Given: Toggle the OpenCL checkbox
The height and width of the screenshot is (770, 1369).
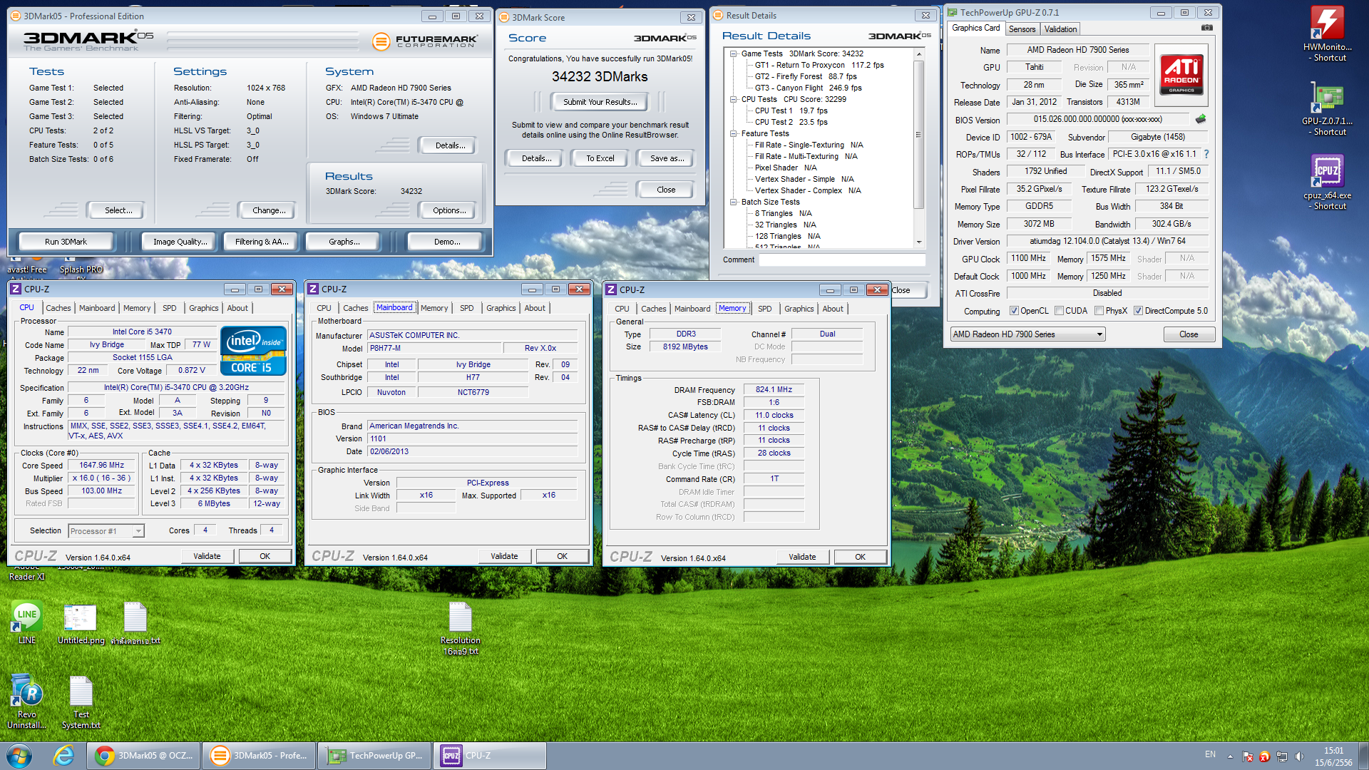Looking at the screenshot, I should tap(1014, 311).
